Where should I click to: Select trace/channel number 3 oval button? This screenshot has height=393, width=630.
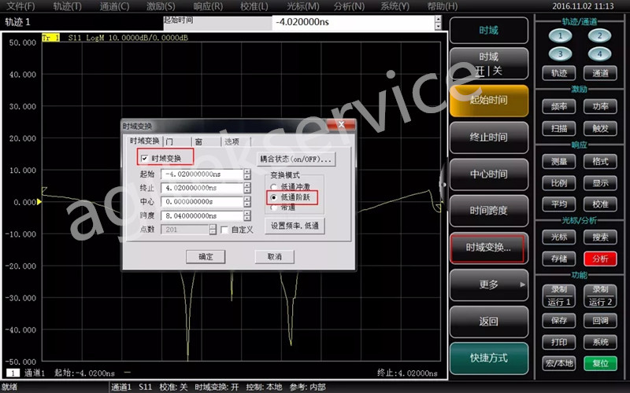point(559,54)
